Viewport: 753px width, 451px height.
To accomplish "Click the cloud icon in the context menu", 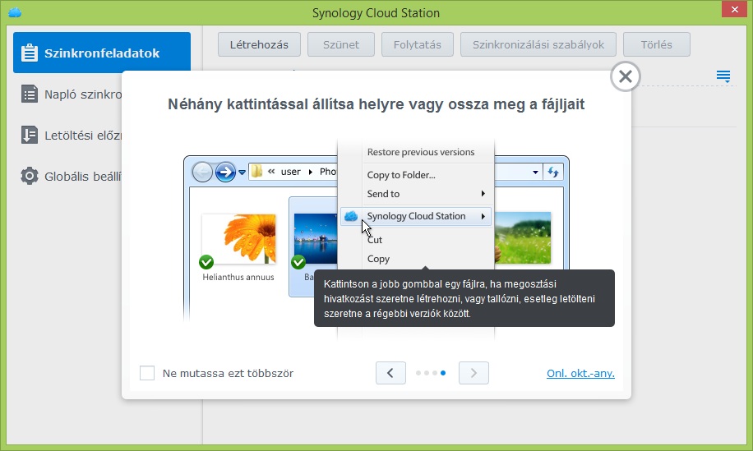I will pyautogui.click(x=351, y=216).
